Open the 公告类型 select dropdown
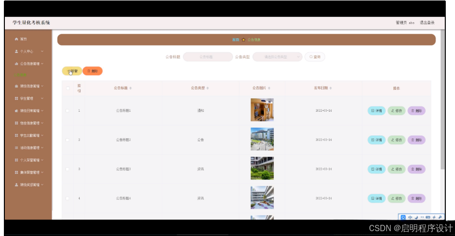This screenshot has width=455, height=236. 277,57
